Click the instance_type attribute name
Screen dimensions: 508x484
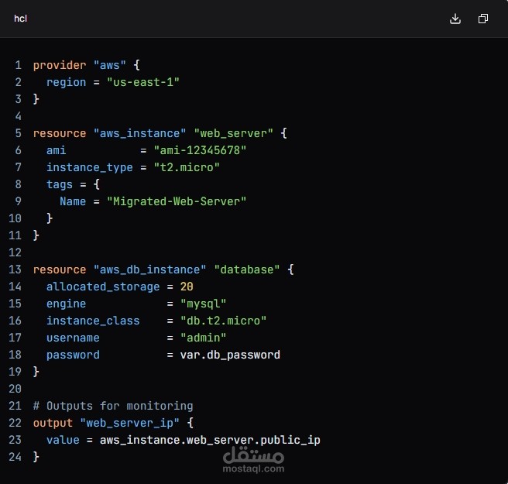[x=89, y=167]
